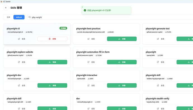Install the playwright-dev skill

coord(52,85)
